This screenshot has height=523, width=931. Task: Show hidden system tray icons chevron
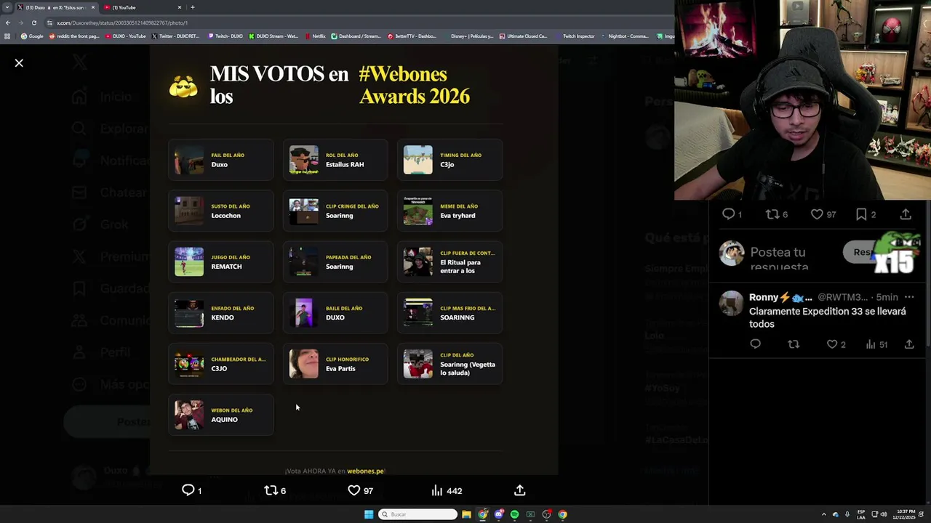click(823, 514)
